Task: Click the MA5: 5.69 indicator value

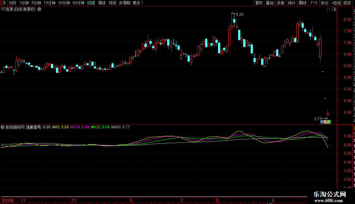Action: 60,127
